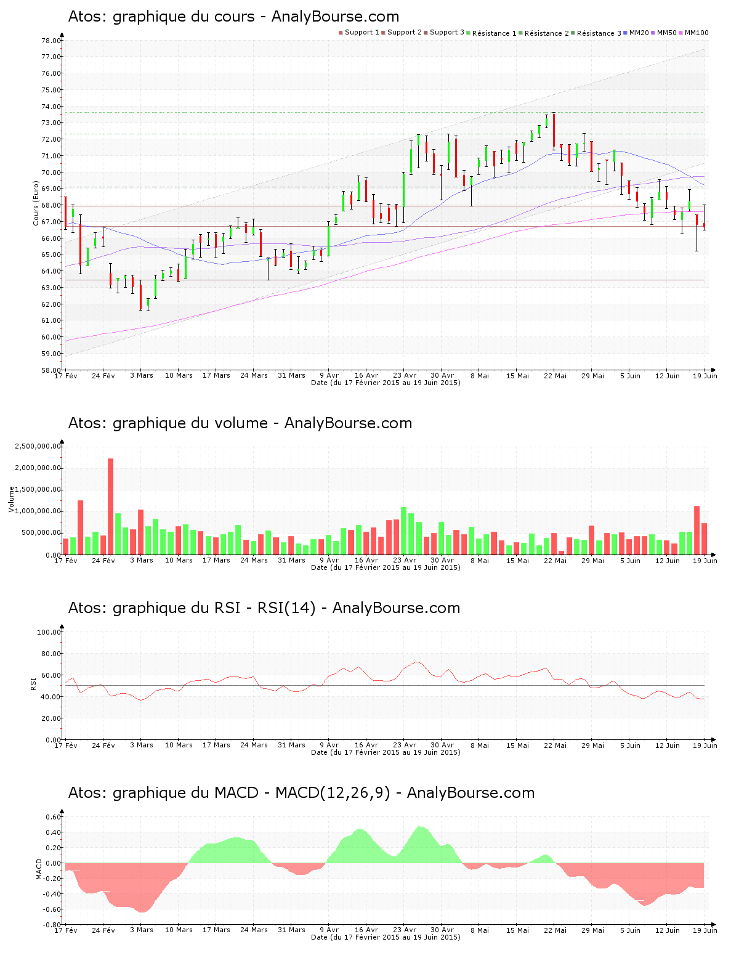The width and height of the screenshot is (739, 955).
Task: Click the -0.80 tick on the MACD chart
Action: pyautogui.click(x=52, y=925)
